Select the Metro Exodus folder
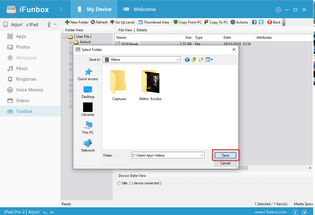This screenshot has width=315, height=215. pos(150,85)
